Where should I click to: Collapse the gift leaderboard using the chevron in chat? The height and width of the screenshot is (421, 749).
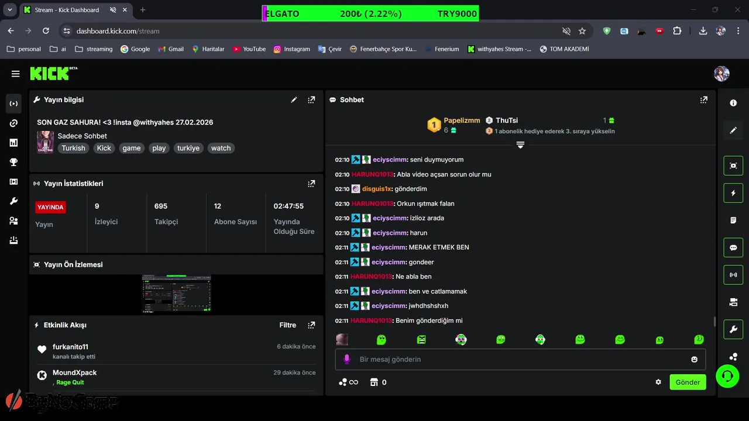520,144
